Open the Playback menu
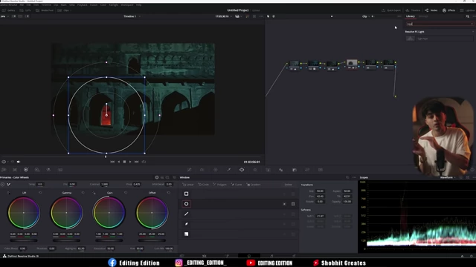This screenshot has height=267, width=476. click(83, 5)
